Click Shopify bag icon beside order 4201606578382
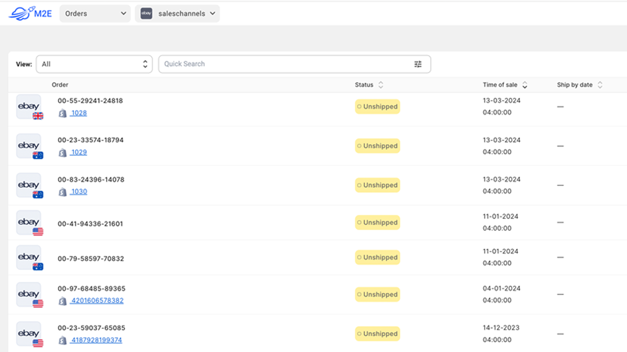627x352 pixels. click(x=63, y=301)
